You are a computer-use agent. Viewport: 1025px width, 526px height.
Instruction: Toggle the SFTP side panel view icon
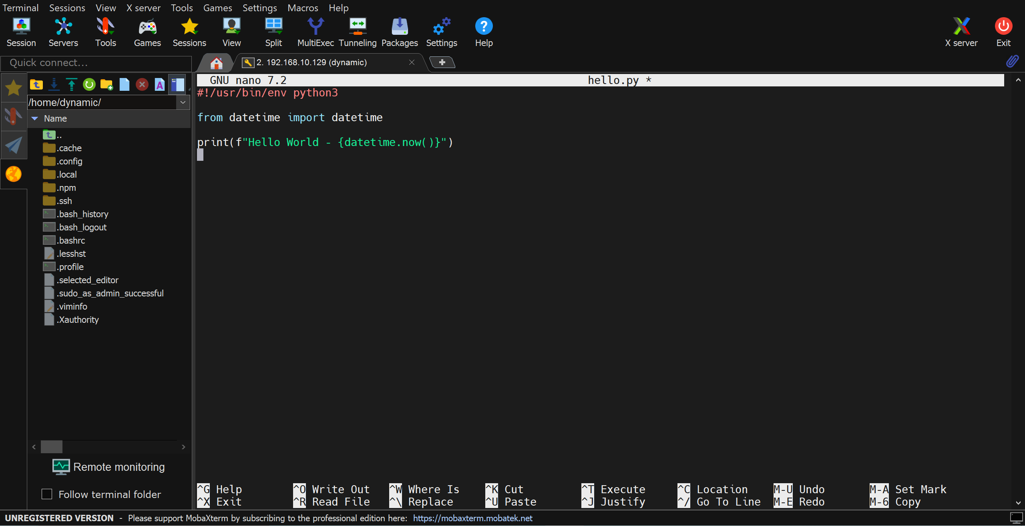177,84
